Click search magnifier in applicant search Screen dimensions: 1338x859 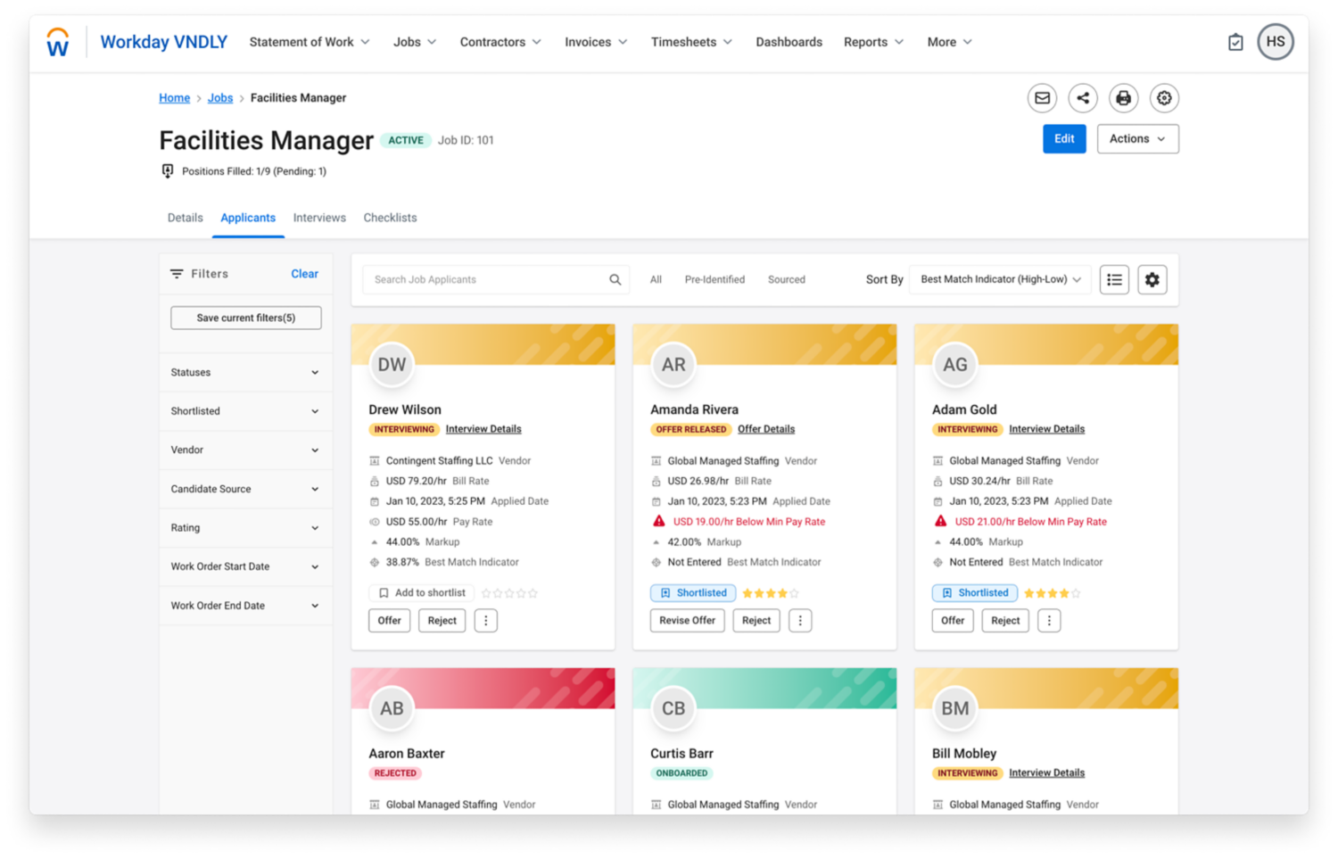coord(615,280)
